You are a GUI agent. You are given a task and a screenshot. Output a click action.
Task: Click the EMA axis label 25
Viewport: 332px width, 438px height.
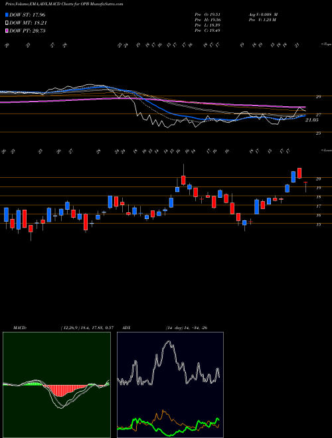click(x=318, y=133)
